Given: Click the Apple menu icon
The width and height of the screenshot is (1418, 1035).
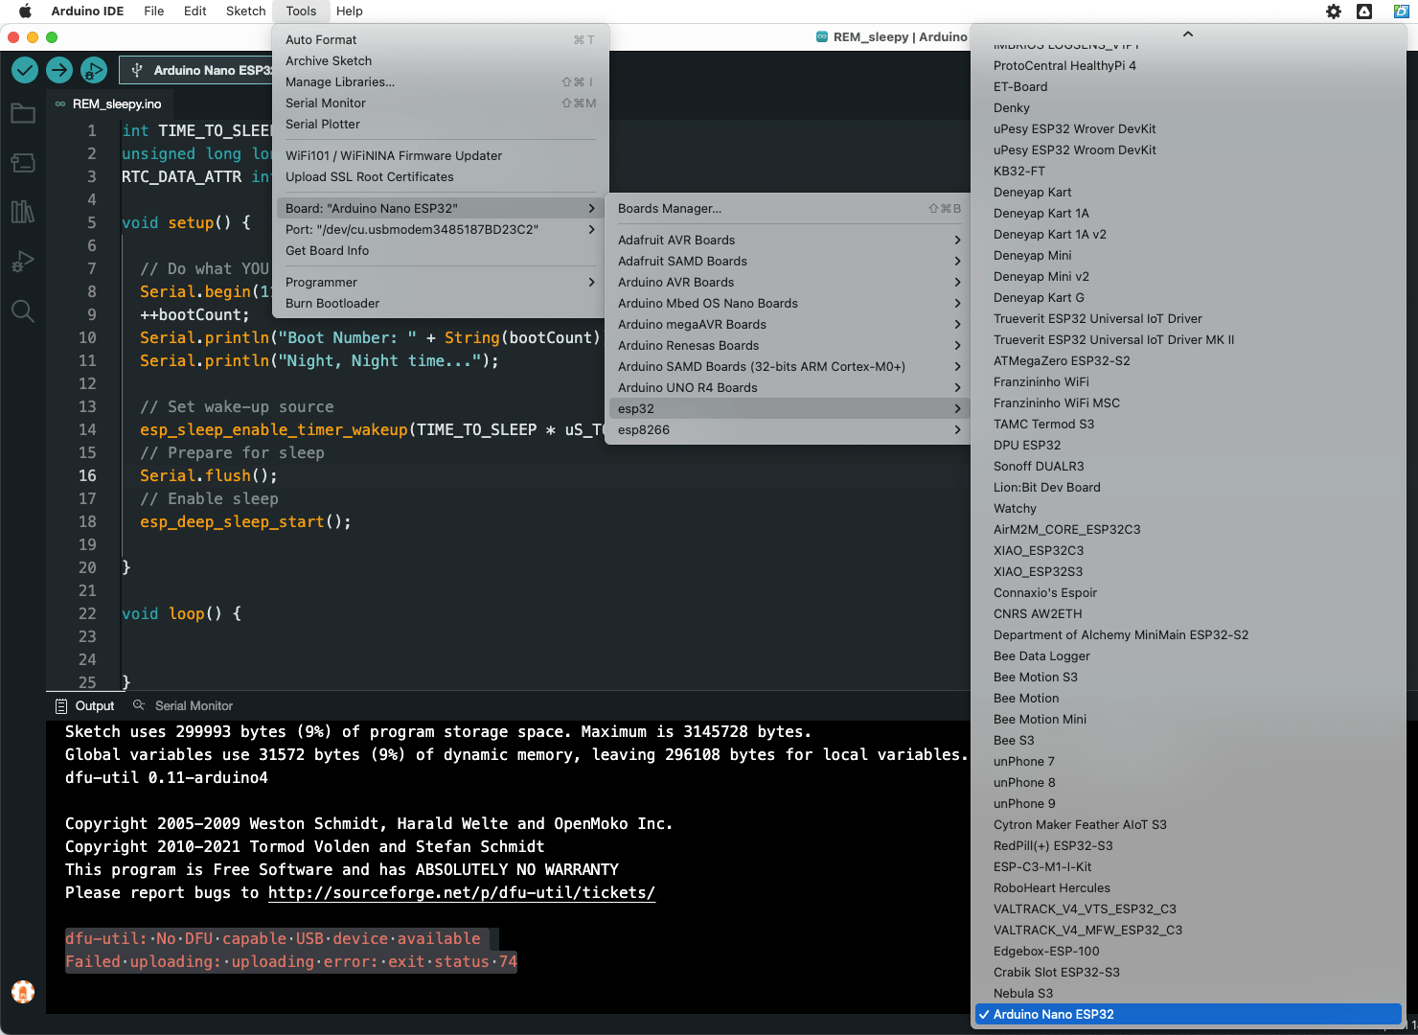Looking at the screenshot, I should [x=26, y=11].
